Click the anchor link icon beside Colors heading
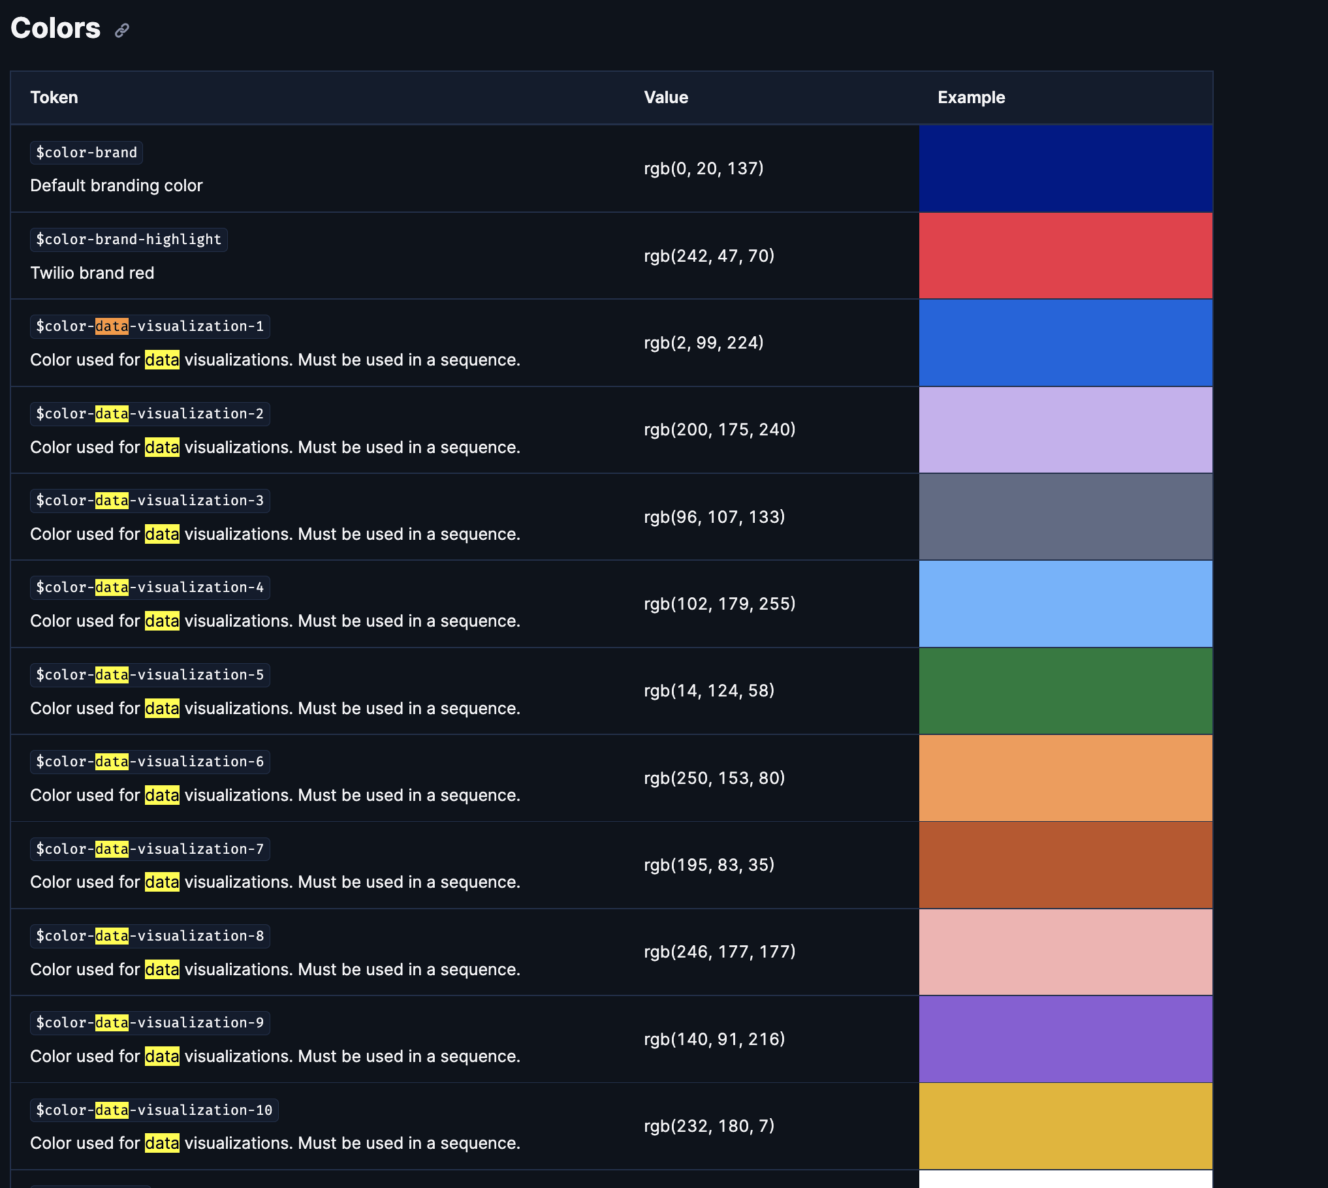The height and width of the screenshot is (1188, 1328). coord(122,30)
